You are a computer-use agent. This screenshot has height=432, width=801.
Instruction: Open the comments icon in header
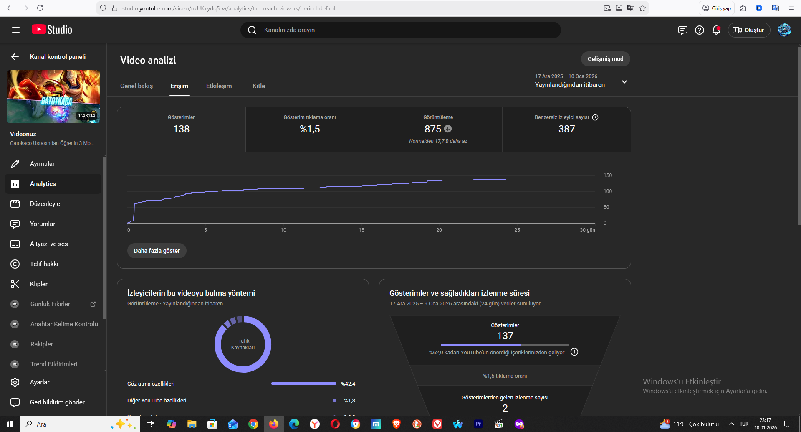pyautogui.click(x=683, y=30)
